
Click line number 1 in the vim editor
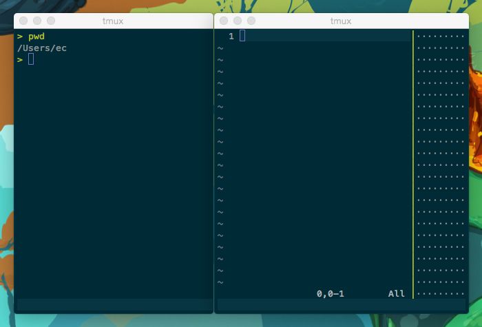(231, 36)
